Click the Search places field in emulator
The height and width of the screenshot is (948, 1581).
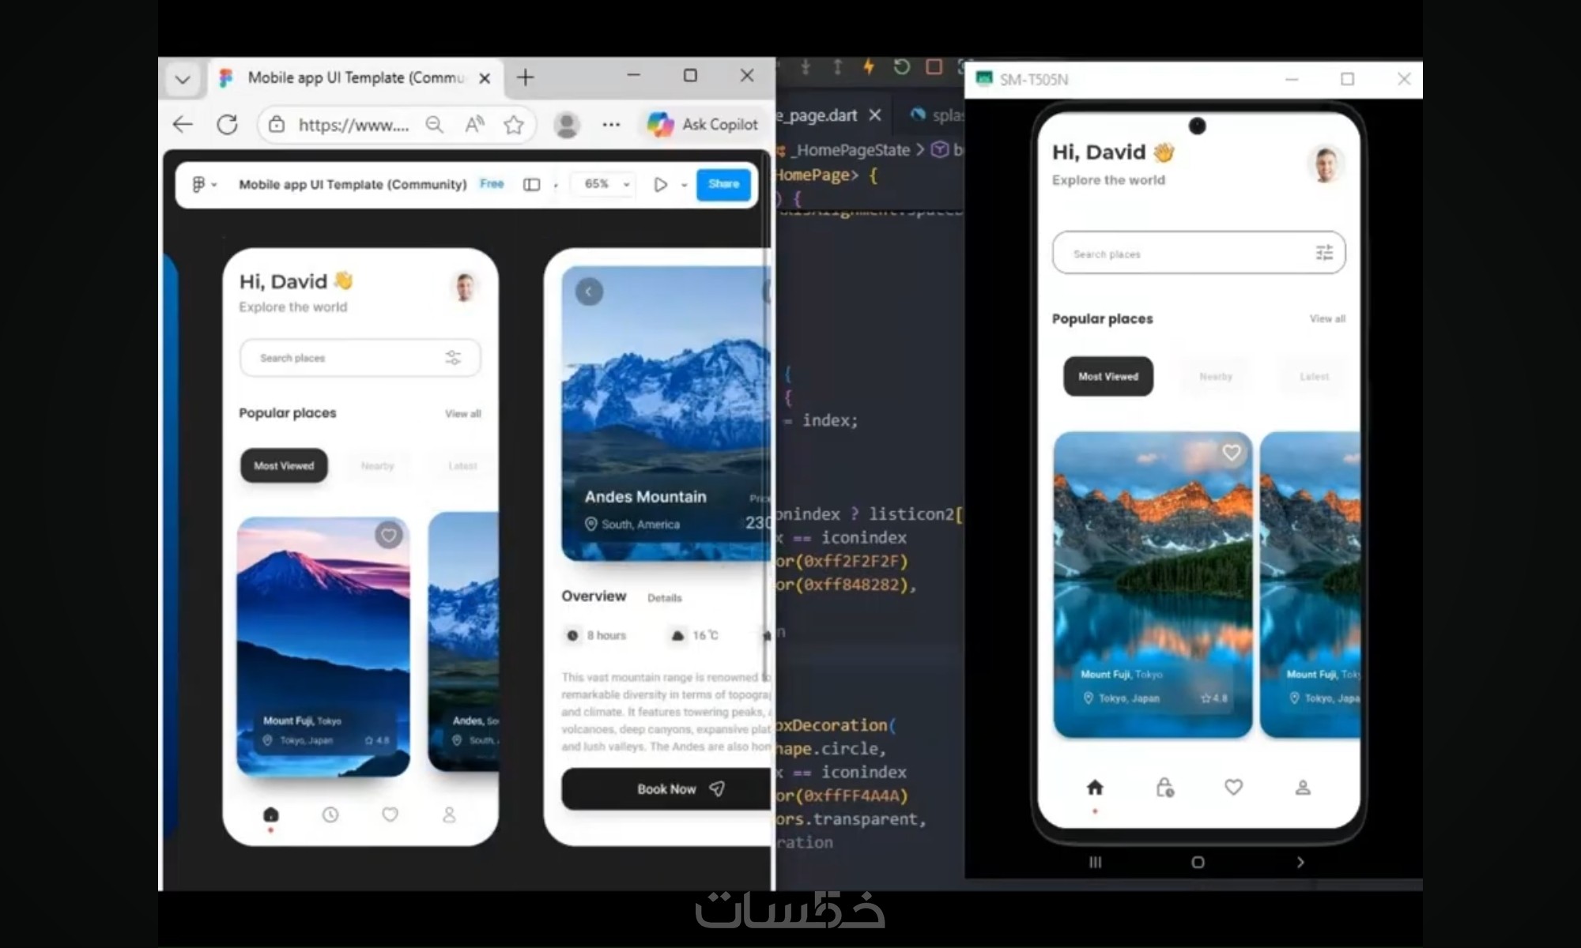[x=1178, y=254]
